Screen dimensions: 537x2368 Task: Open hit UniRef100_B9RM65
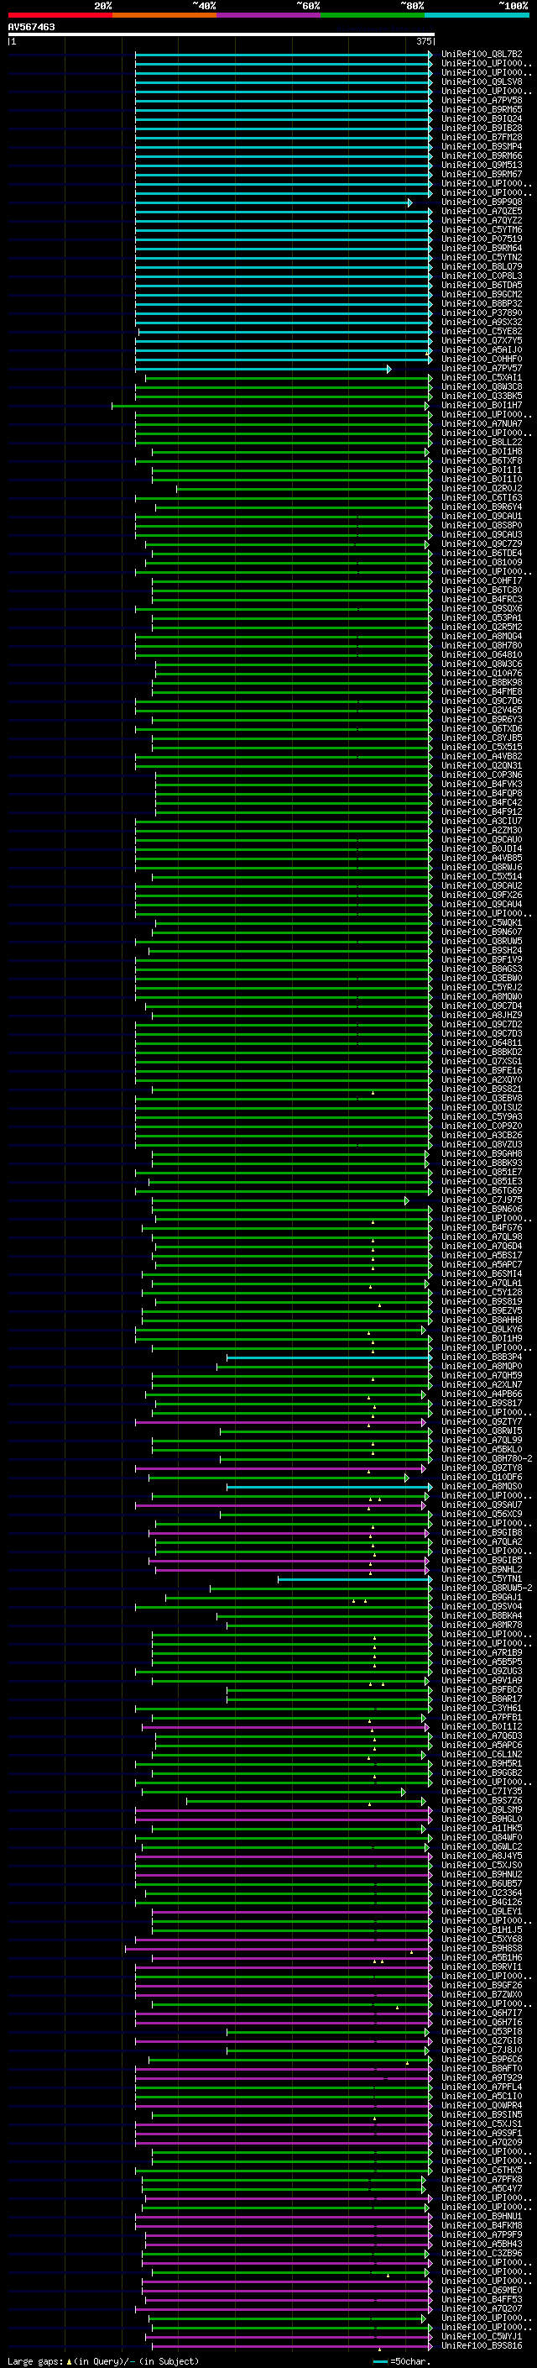point(482,109)
